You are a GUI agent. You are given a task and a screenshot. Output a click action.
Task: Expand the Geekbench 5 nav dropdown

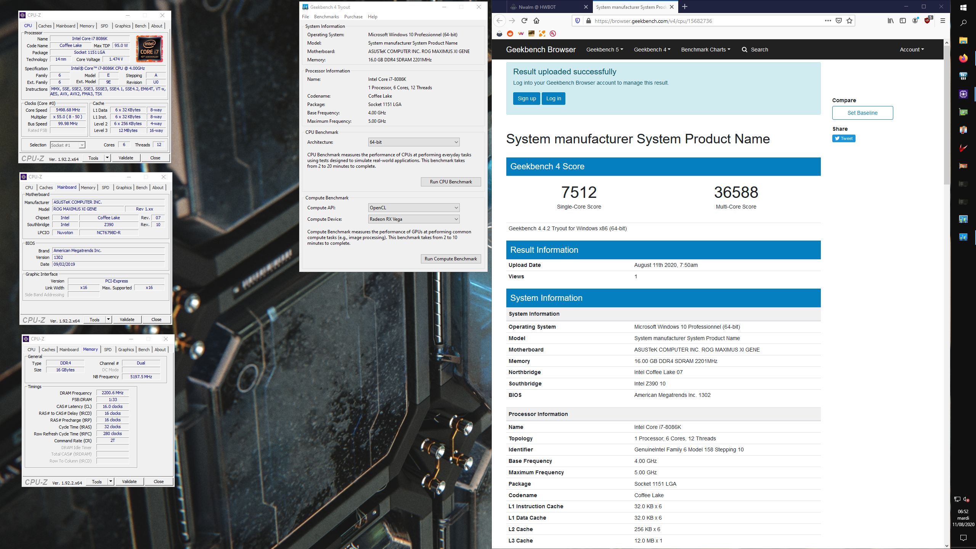(x=605, y=50)
